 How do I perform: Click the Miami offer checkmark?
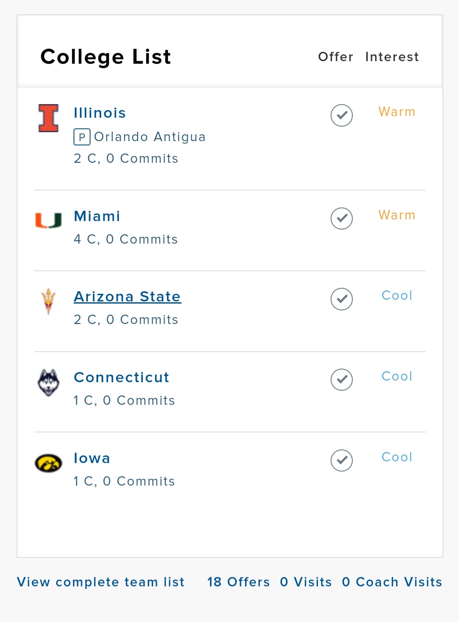342,219
